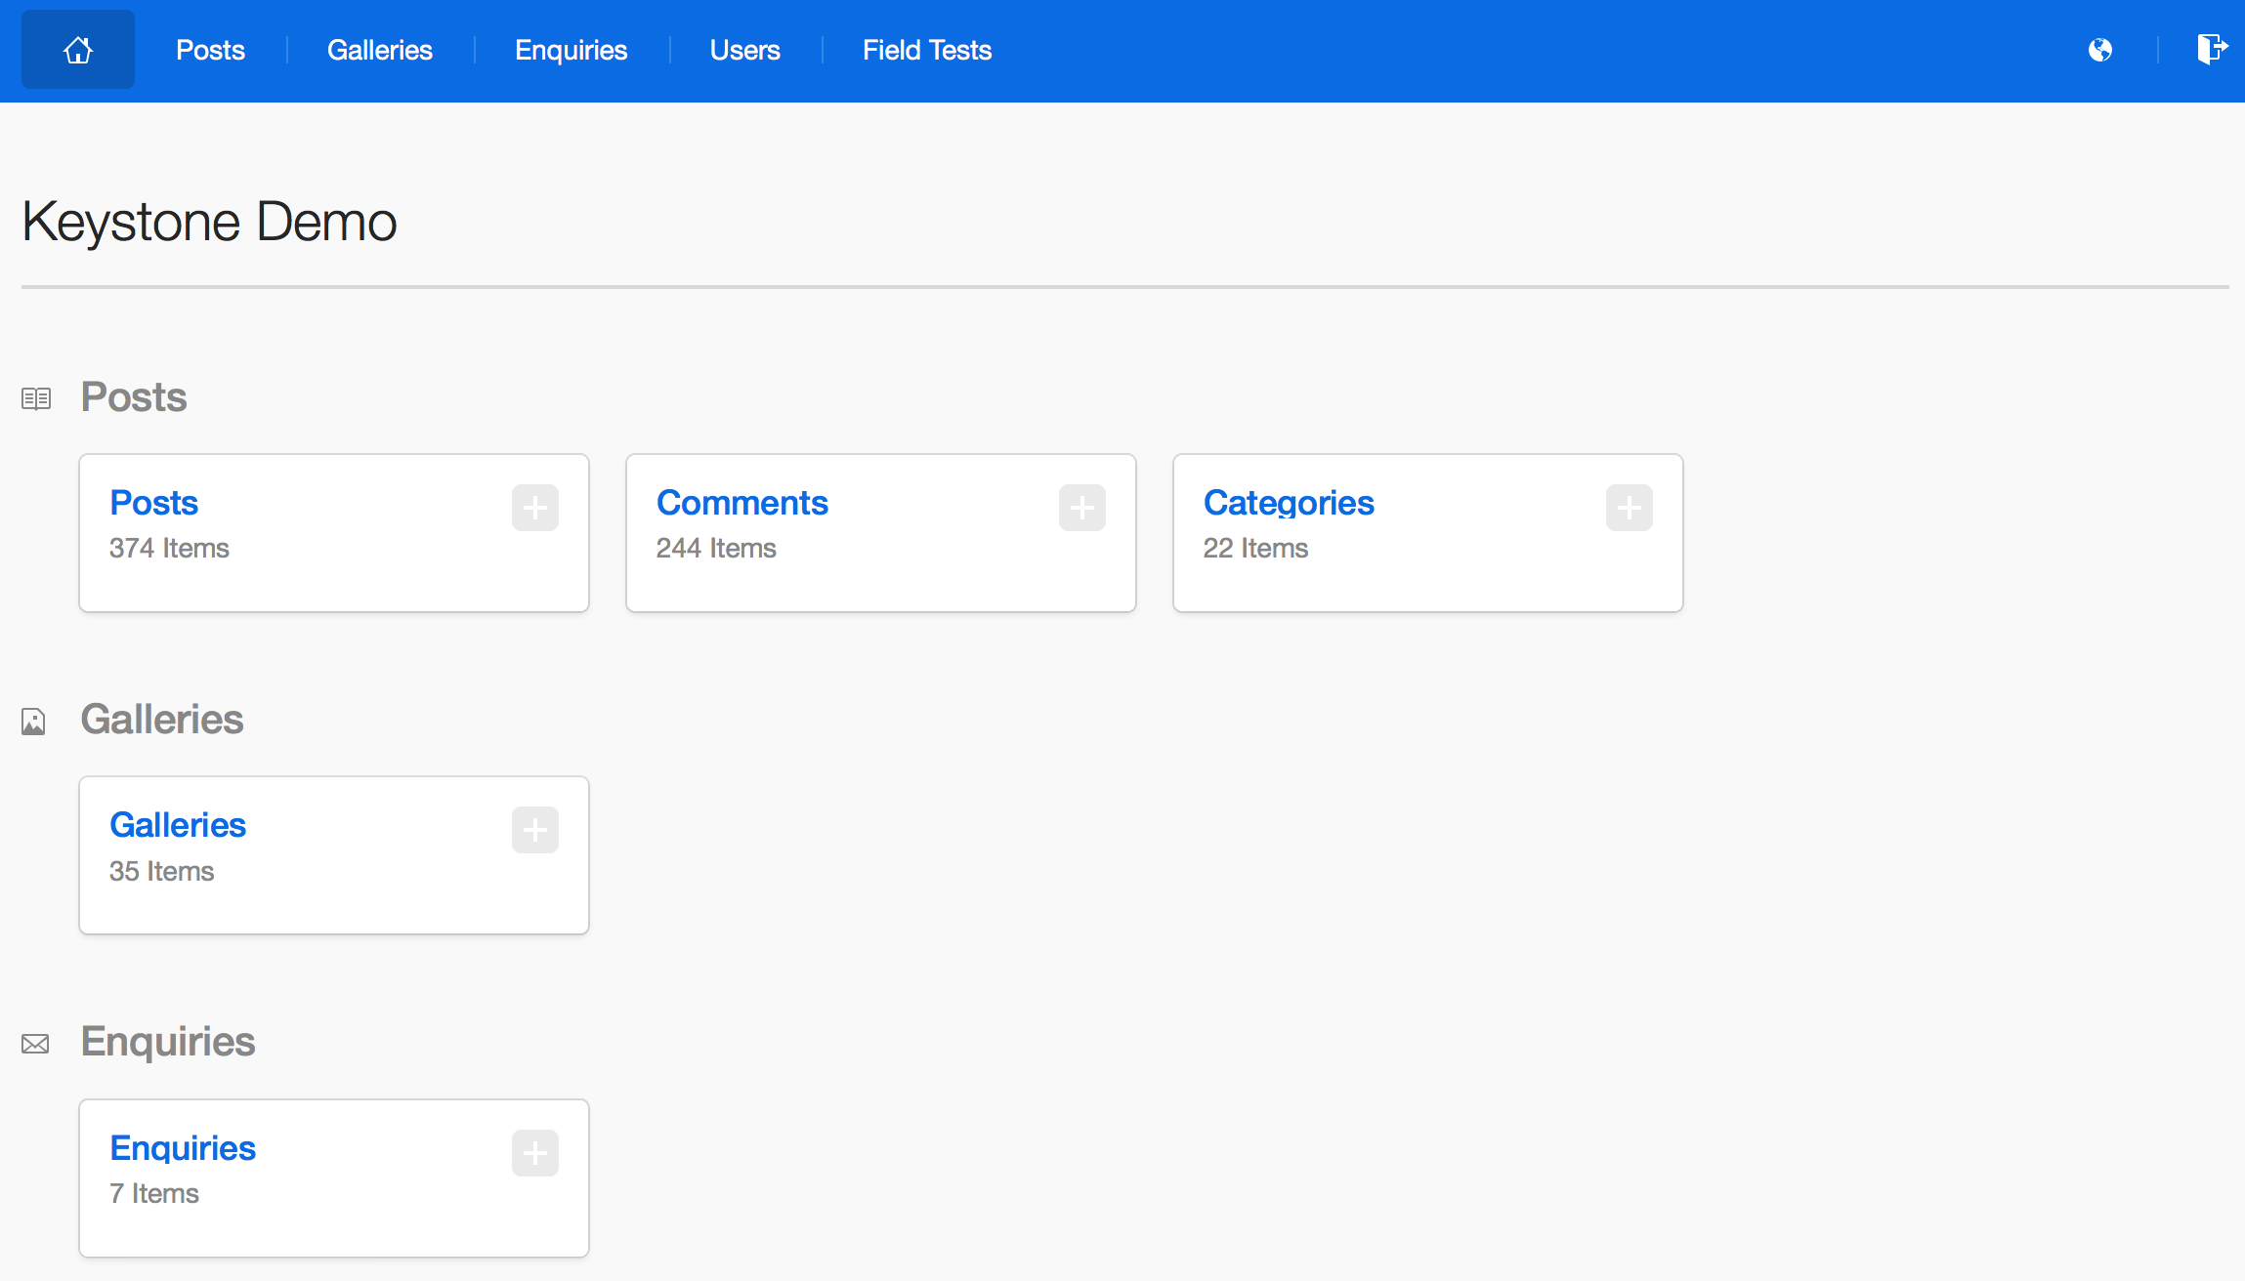Open the Comments list link

(741, 503)
